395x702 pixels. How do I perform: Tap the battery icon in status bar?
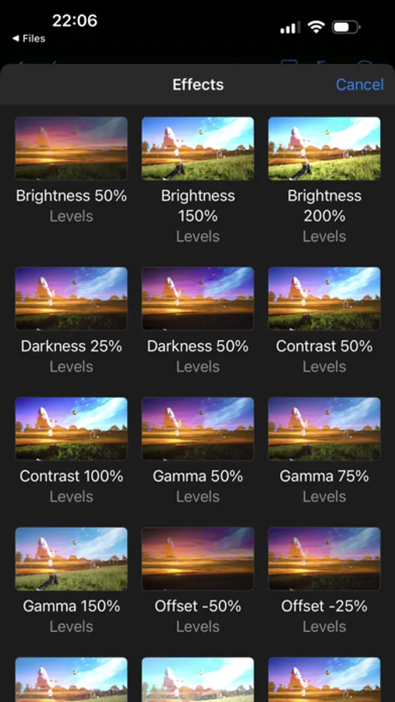pos(346,28)
